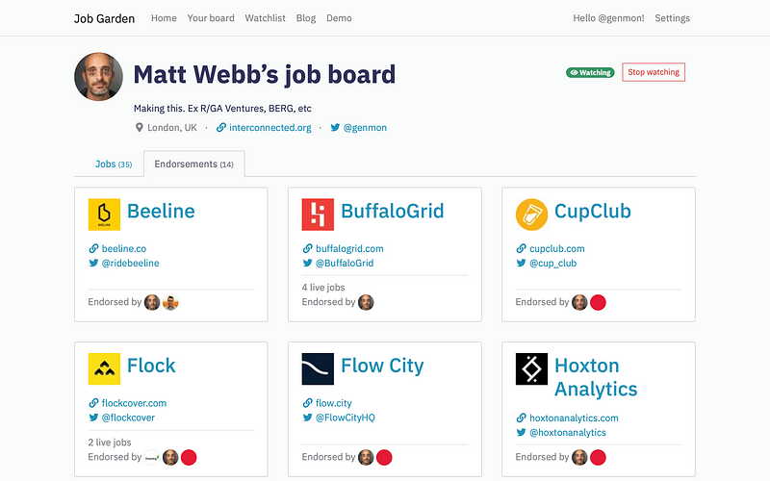
Task: Click the Twitter icon beside @FlowCityHQ
Action: click(x=307, y=418)
